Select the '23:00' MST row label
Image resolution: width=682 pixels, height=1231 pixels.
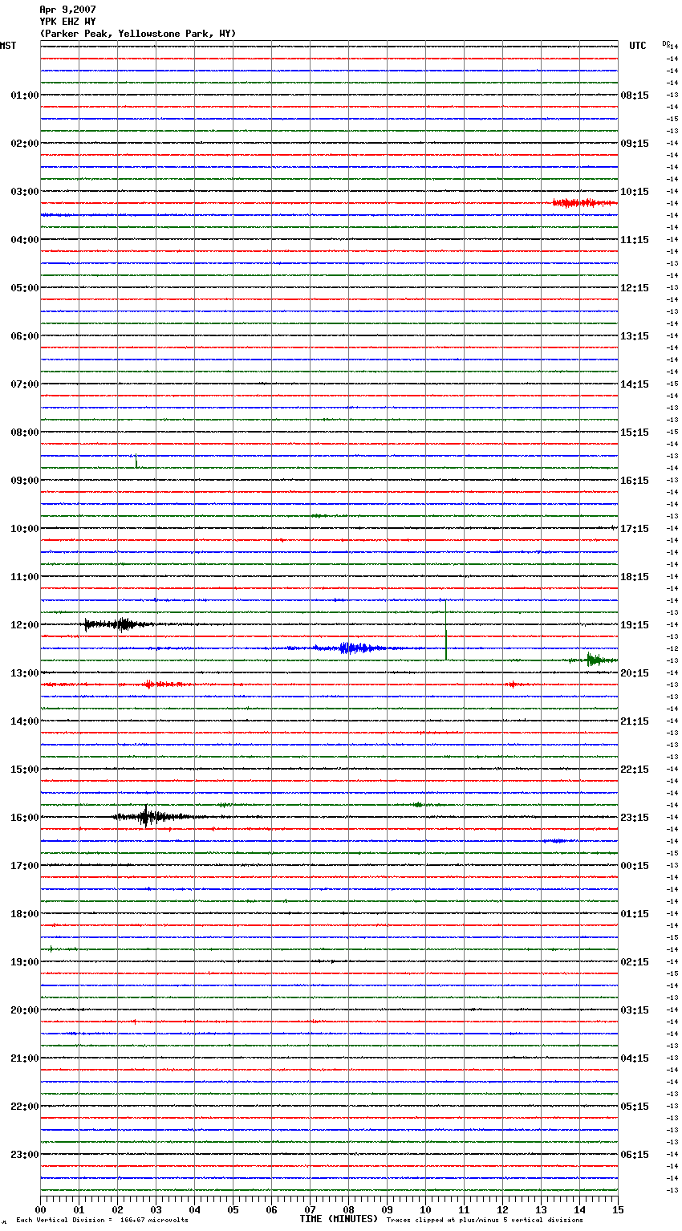(x=25, y=1155)
